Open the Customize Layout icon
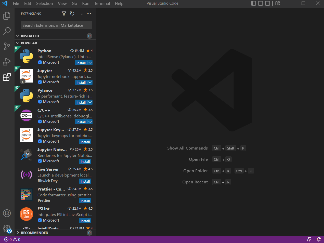Screen dimensions: 324x243 point(278,3)
